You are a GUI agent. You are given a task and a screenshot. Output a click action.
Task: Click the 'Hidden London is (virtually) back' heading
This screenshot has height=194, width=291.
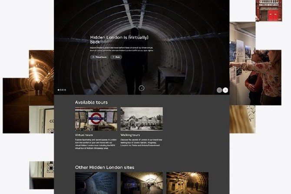[x=119, y=39]
